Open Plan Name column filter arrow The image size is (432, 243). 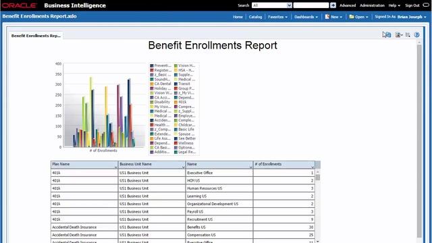click(x=115, y=167)
